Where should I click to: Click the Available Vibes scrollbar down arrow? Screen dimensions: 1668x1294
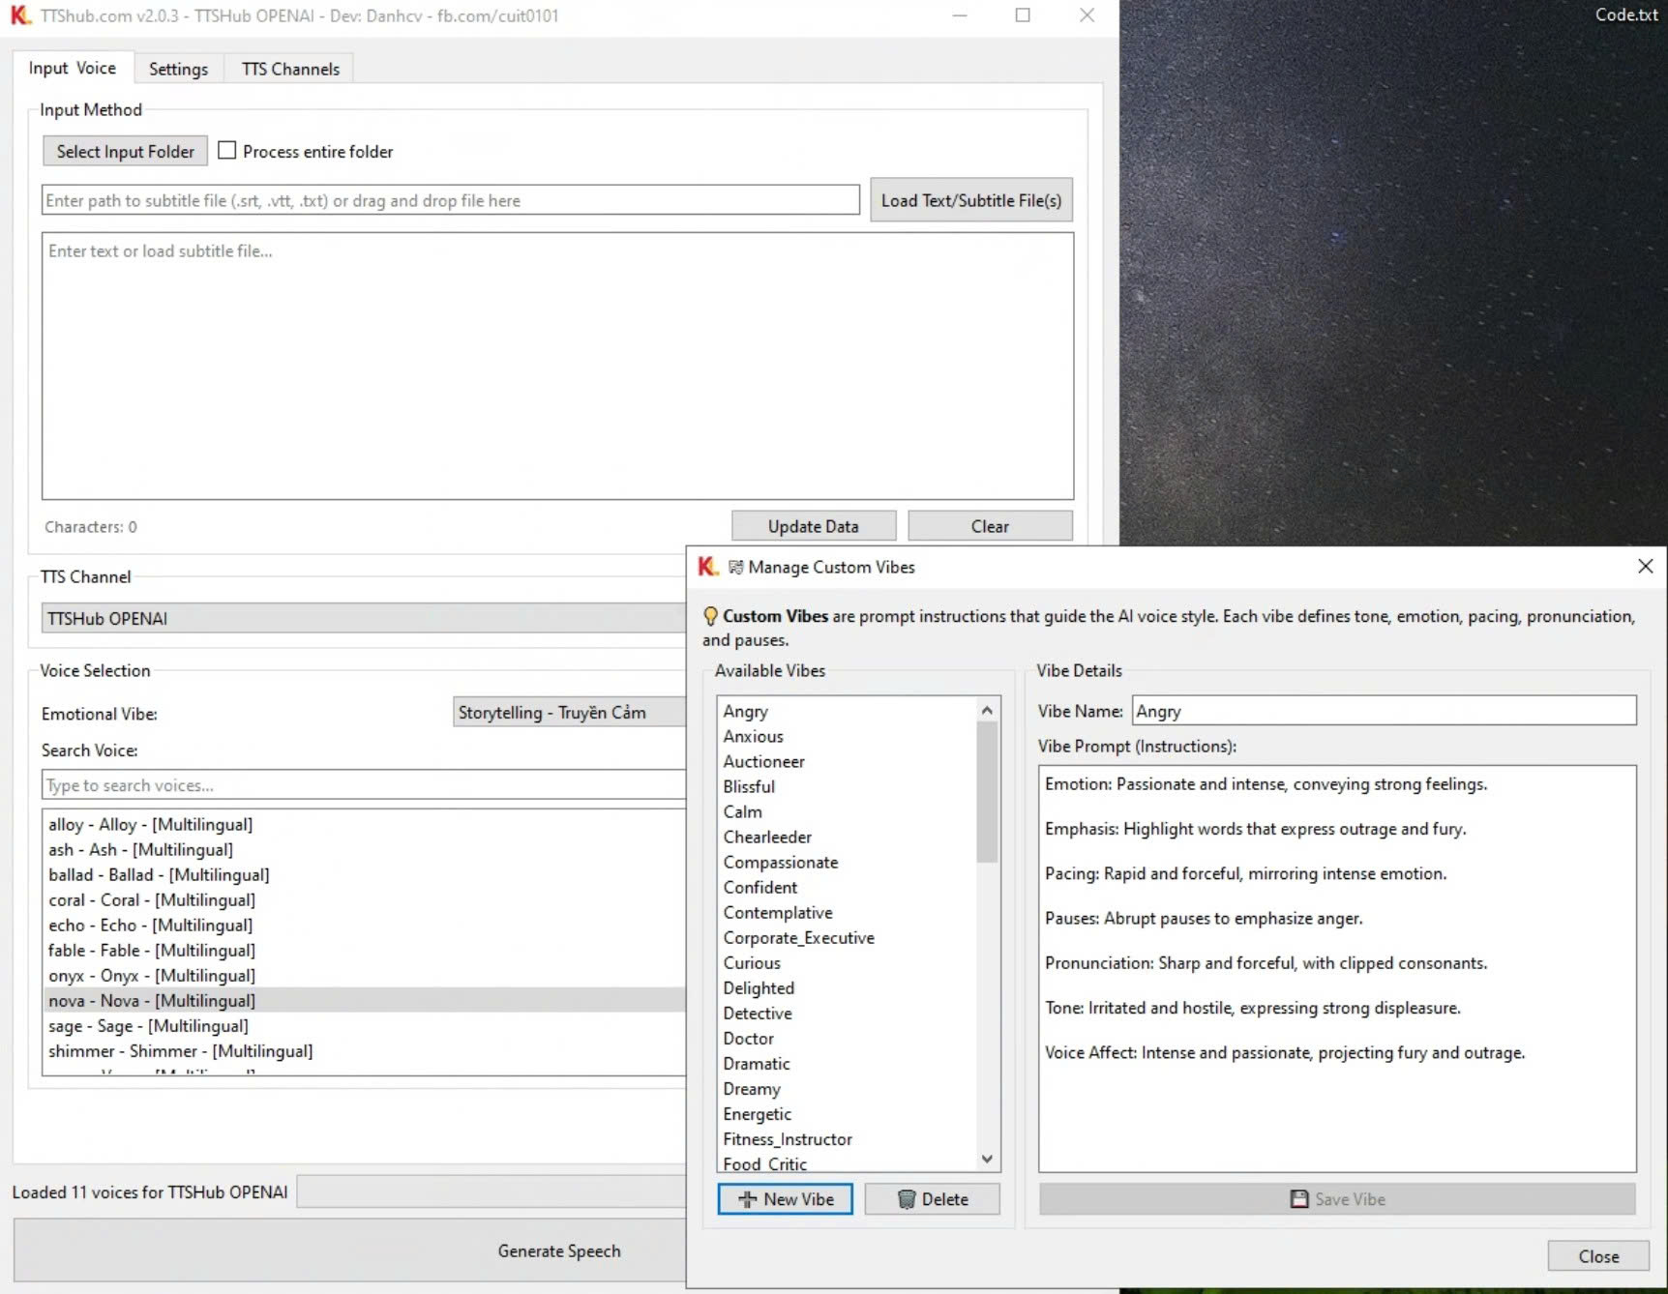(987, 1159)
